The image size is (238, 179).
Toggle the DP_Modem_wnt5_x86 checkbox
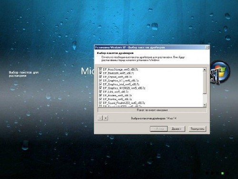pos(100,95)
